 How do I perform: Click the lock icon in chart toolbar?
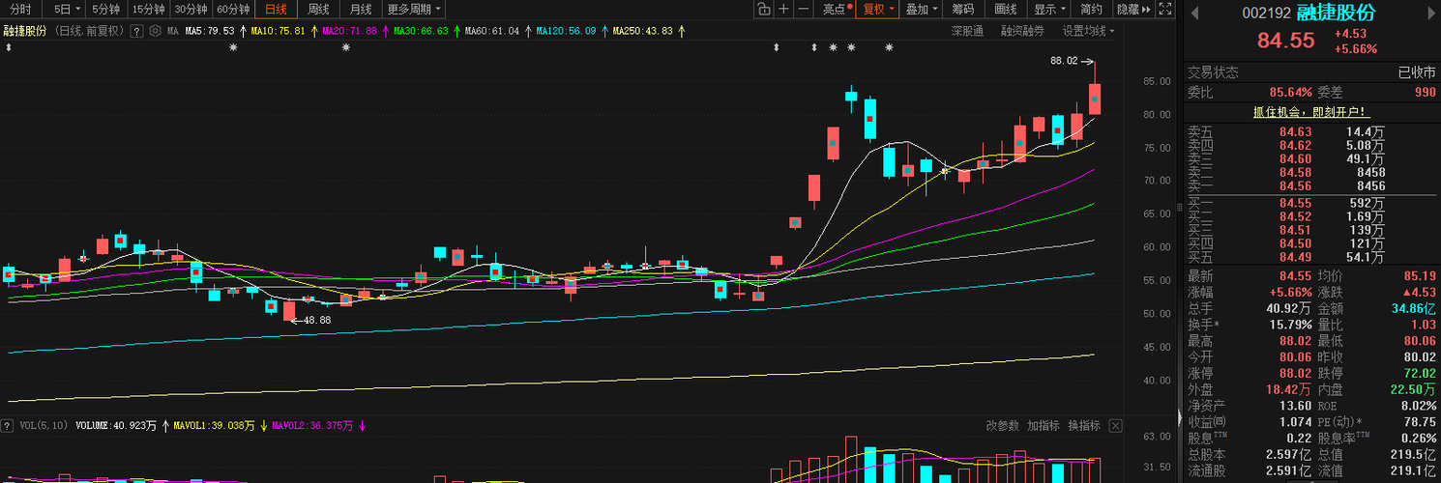[x=763, y=10]
